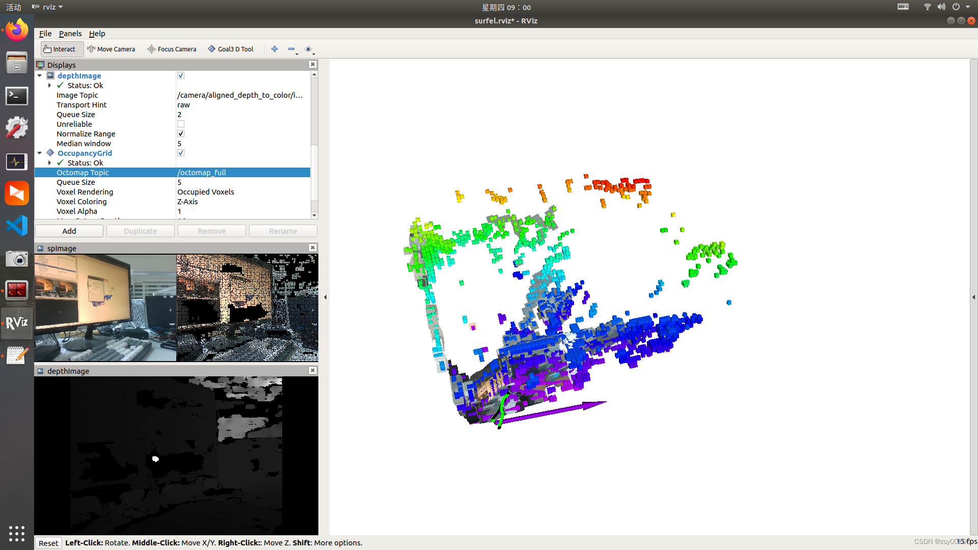Image resolution: width=978 pixels, height=550 pixels.
Task: Select the Octomap Topic /octomap_full value
Action: click(x=243, y=173)
